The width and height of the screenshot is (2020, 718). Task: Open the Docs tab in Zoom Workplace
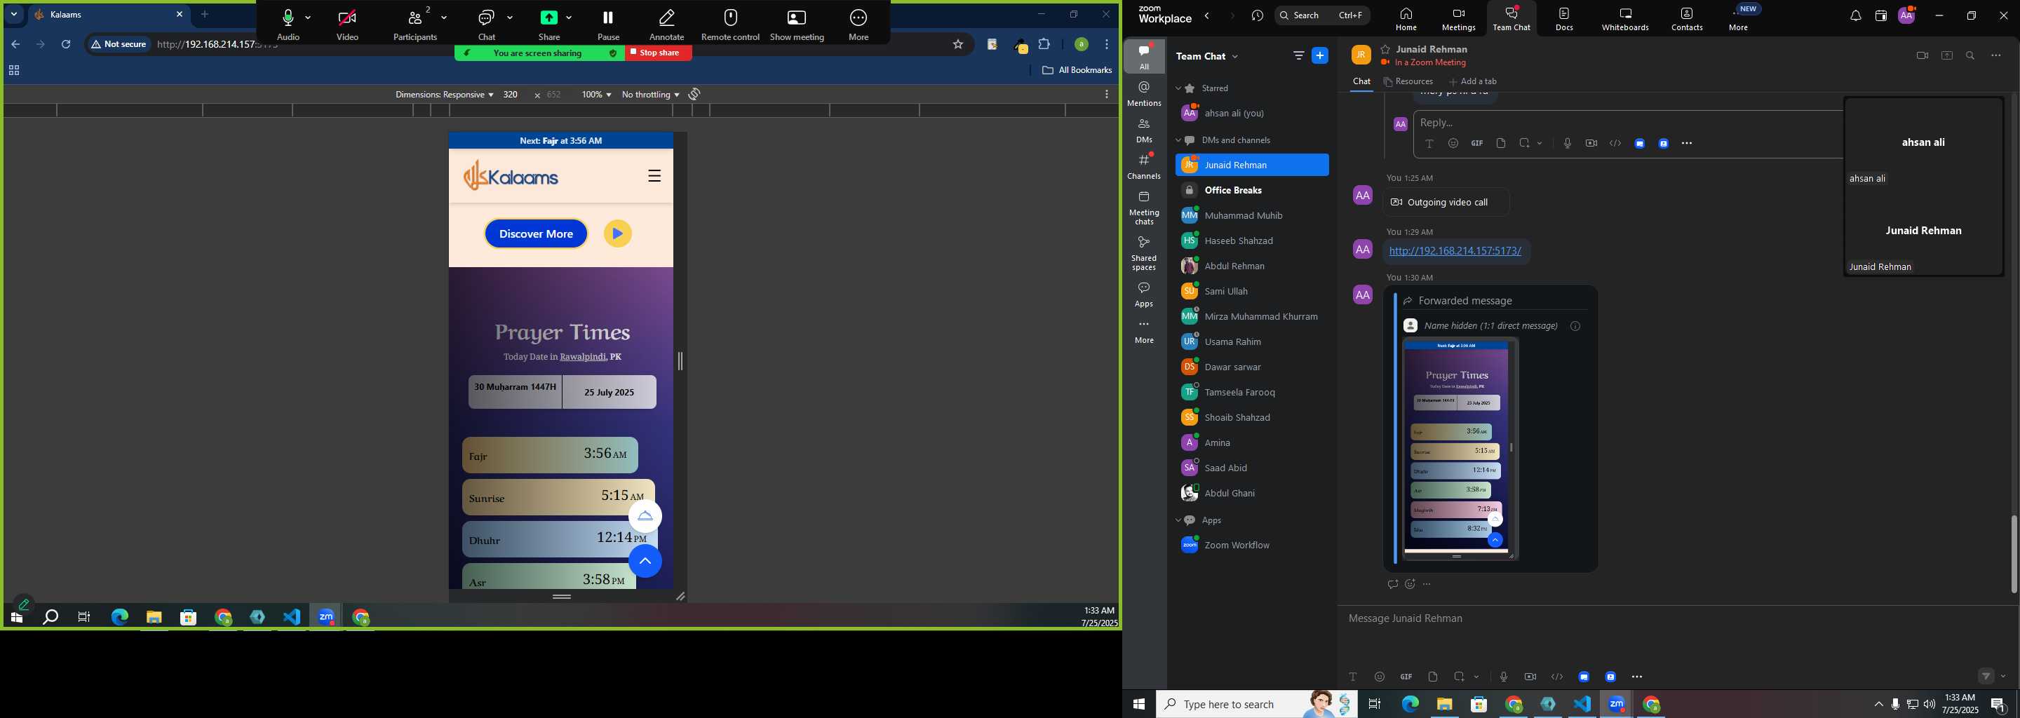(1564, 19)
